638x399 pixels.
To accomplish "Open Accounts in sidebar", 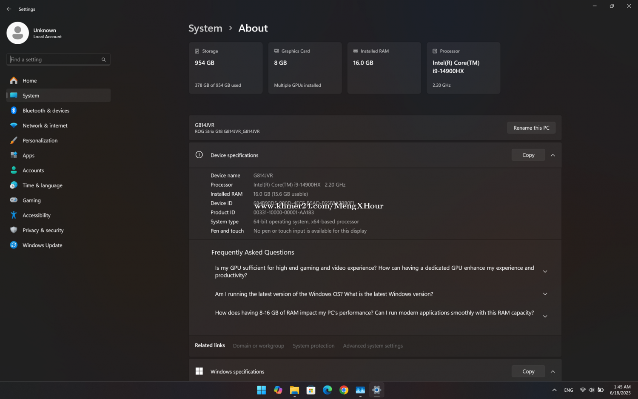I will click(x=58, y=171).
